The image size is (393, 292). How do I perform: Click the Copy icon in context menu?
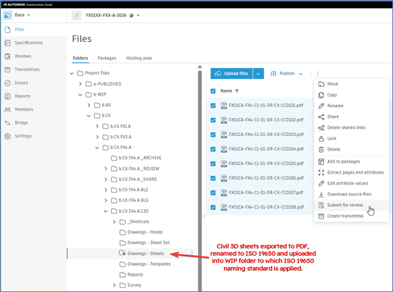pyautogui.click(x=321, y=95)
